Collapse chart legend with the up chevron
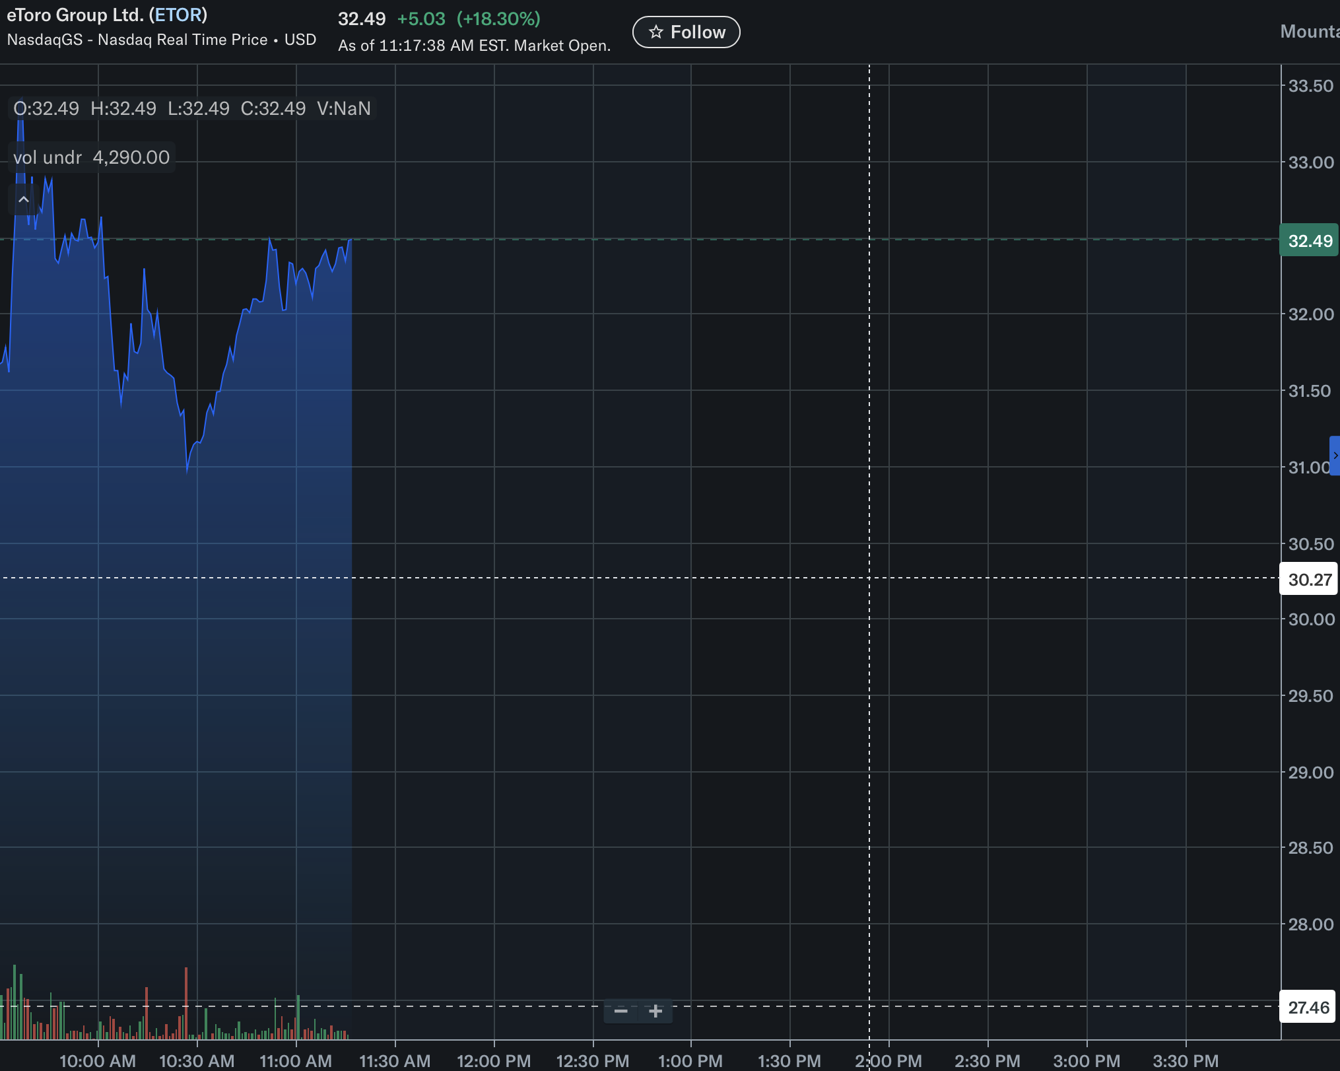Screen dimensions: 1340x1071 point(24,199)
